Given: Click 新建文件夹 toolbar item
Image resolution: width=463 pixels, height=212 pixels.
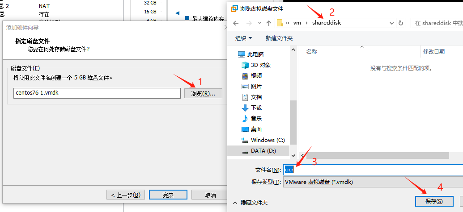Looking at the screenshot, I should click(279, 38).
